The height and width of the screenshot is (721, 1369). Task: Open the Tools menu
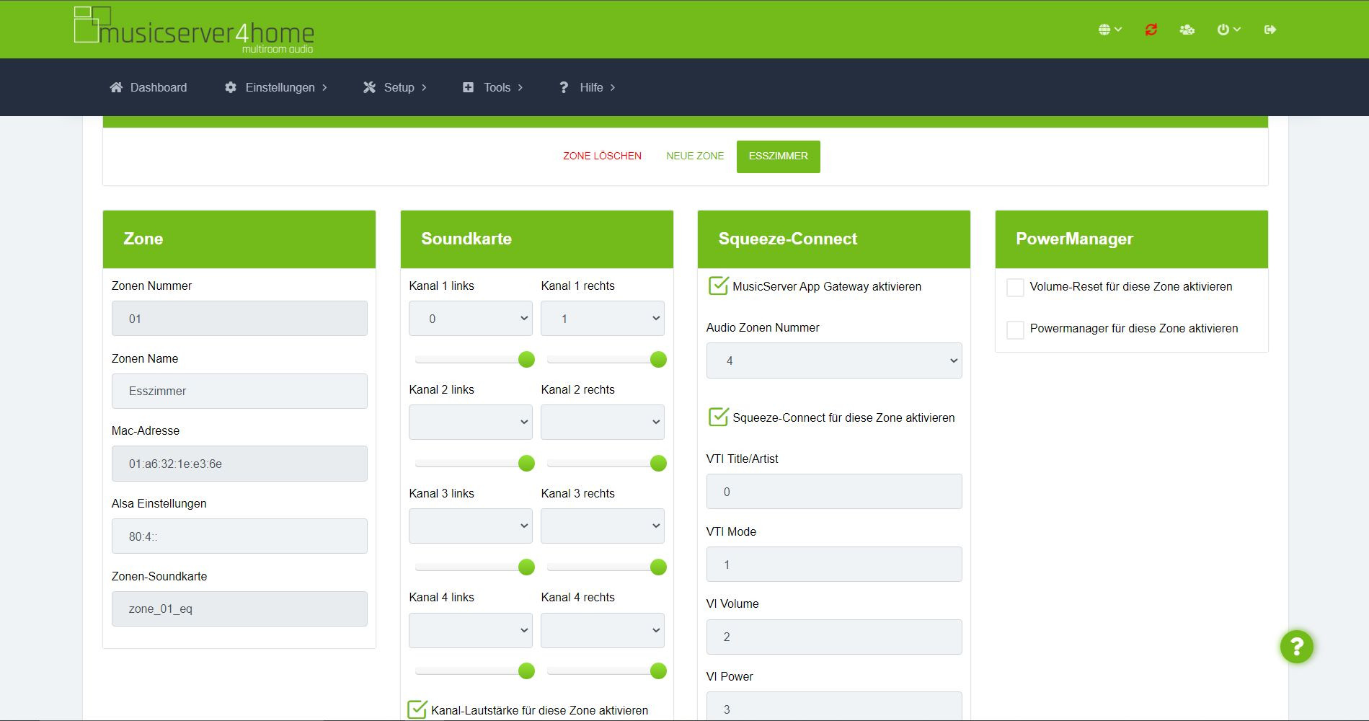(497, 87)
